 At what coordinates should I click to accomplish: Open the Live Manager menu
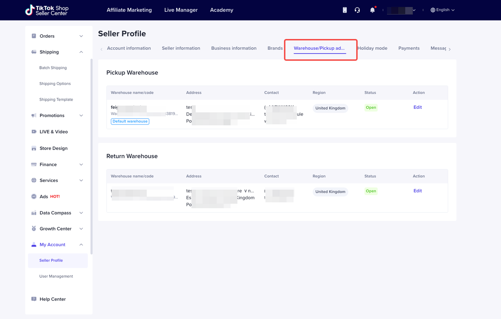181,10
